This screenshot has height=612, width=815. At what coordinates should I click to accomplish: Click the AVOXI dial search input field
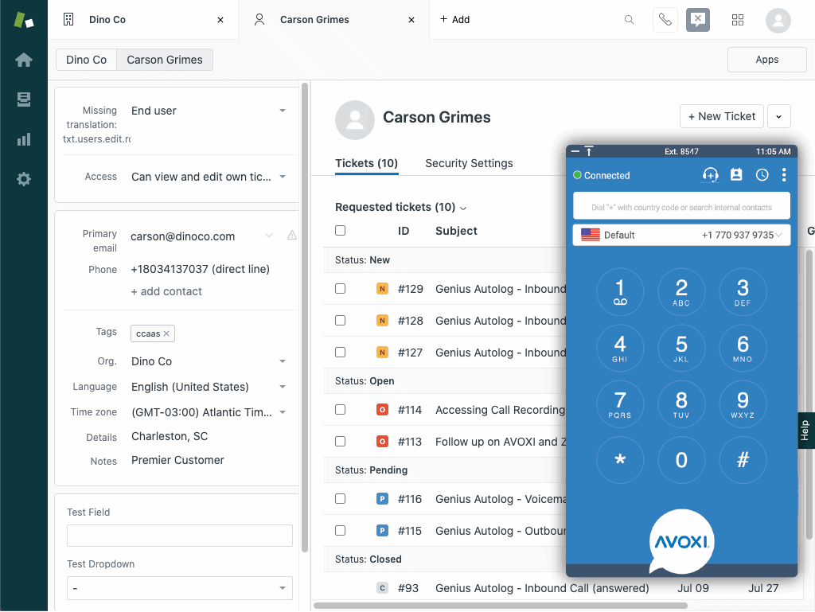(x=681, y=206)
